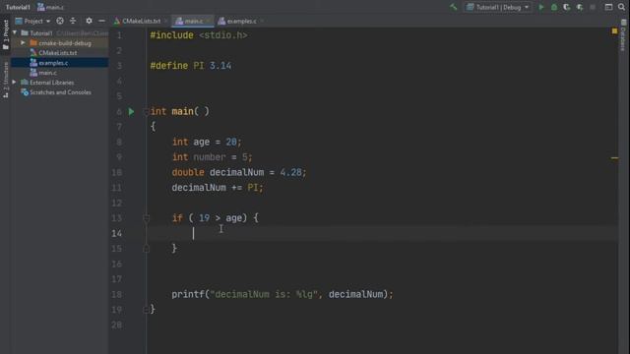Click fold end marker at line 19
This screenshot has width=630, height=354.
pos(147,310)
